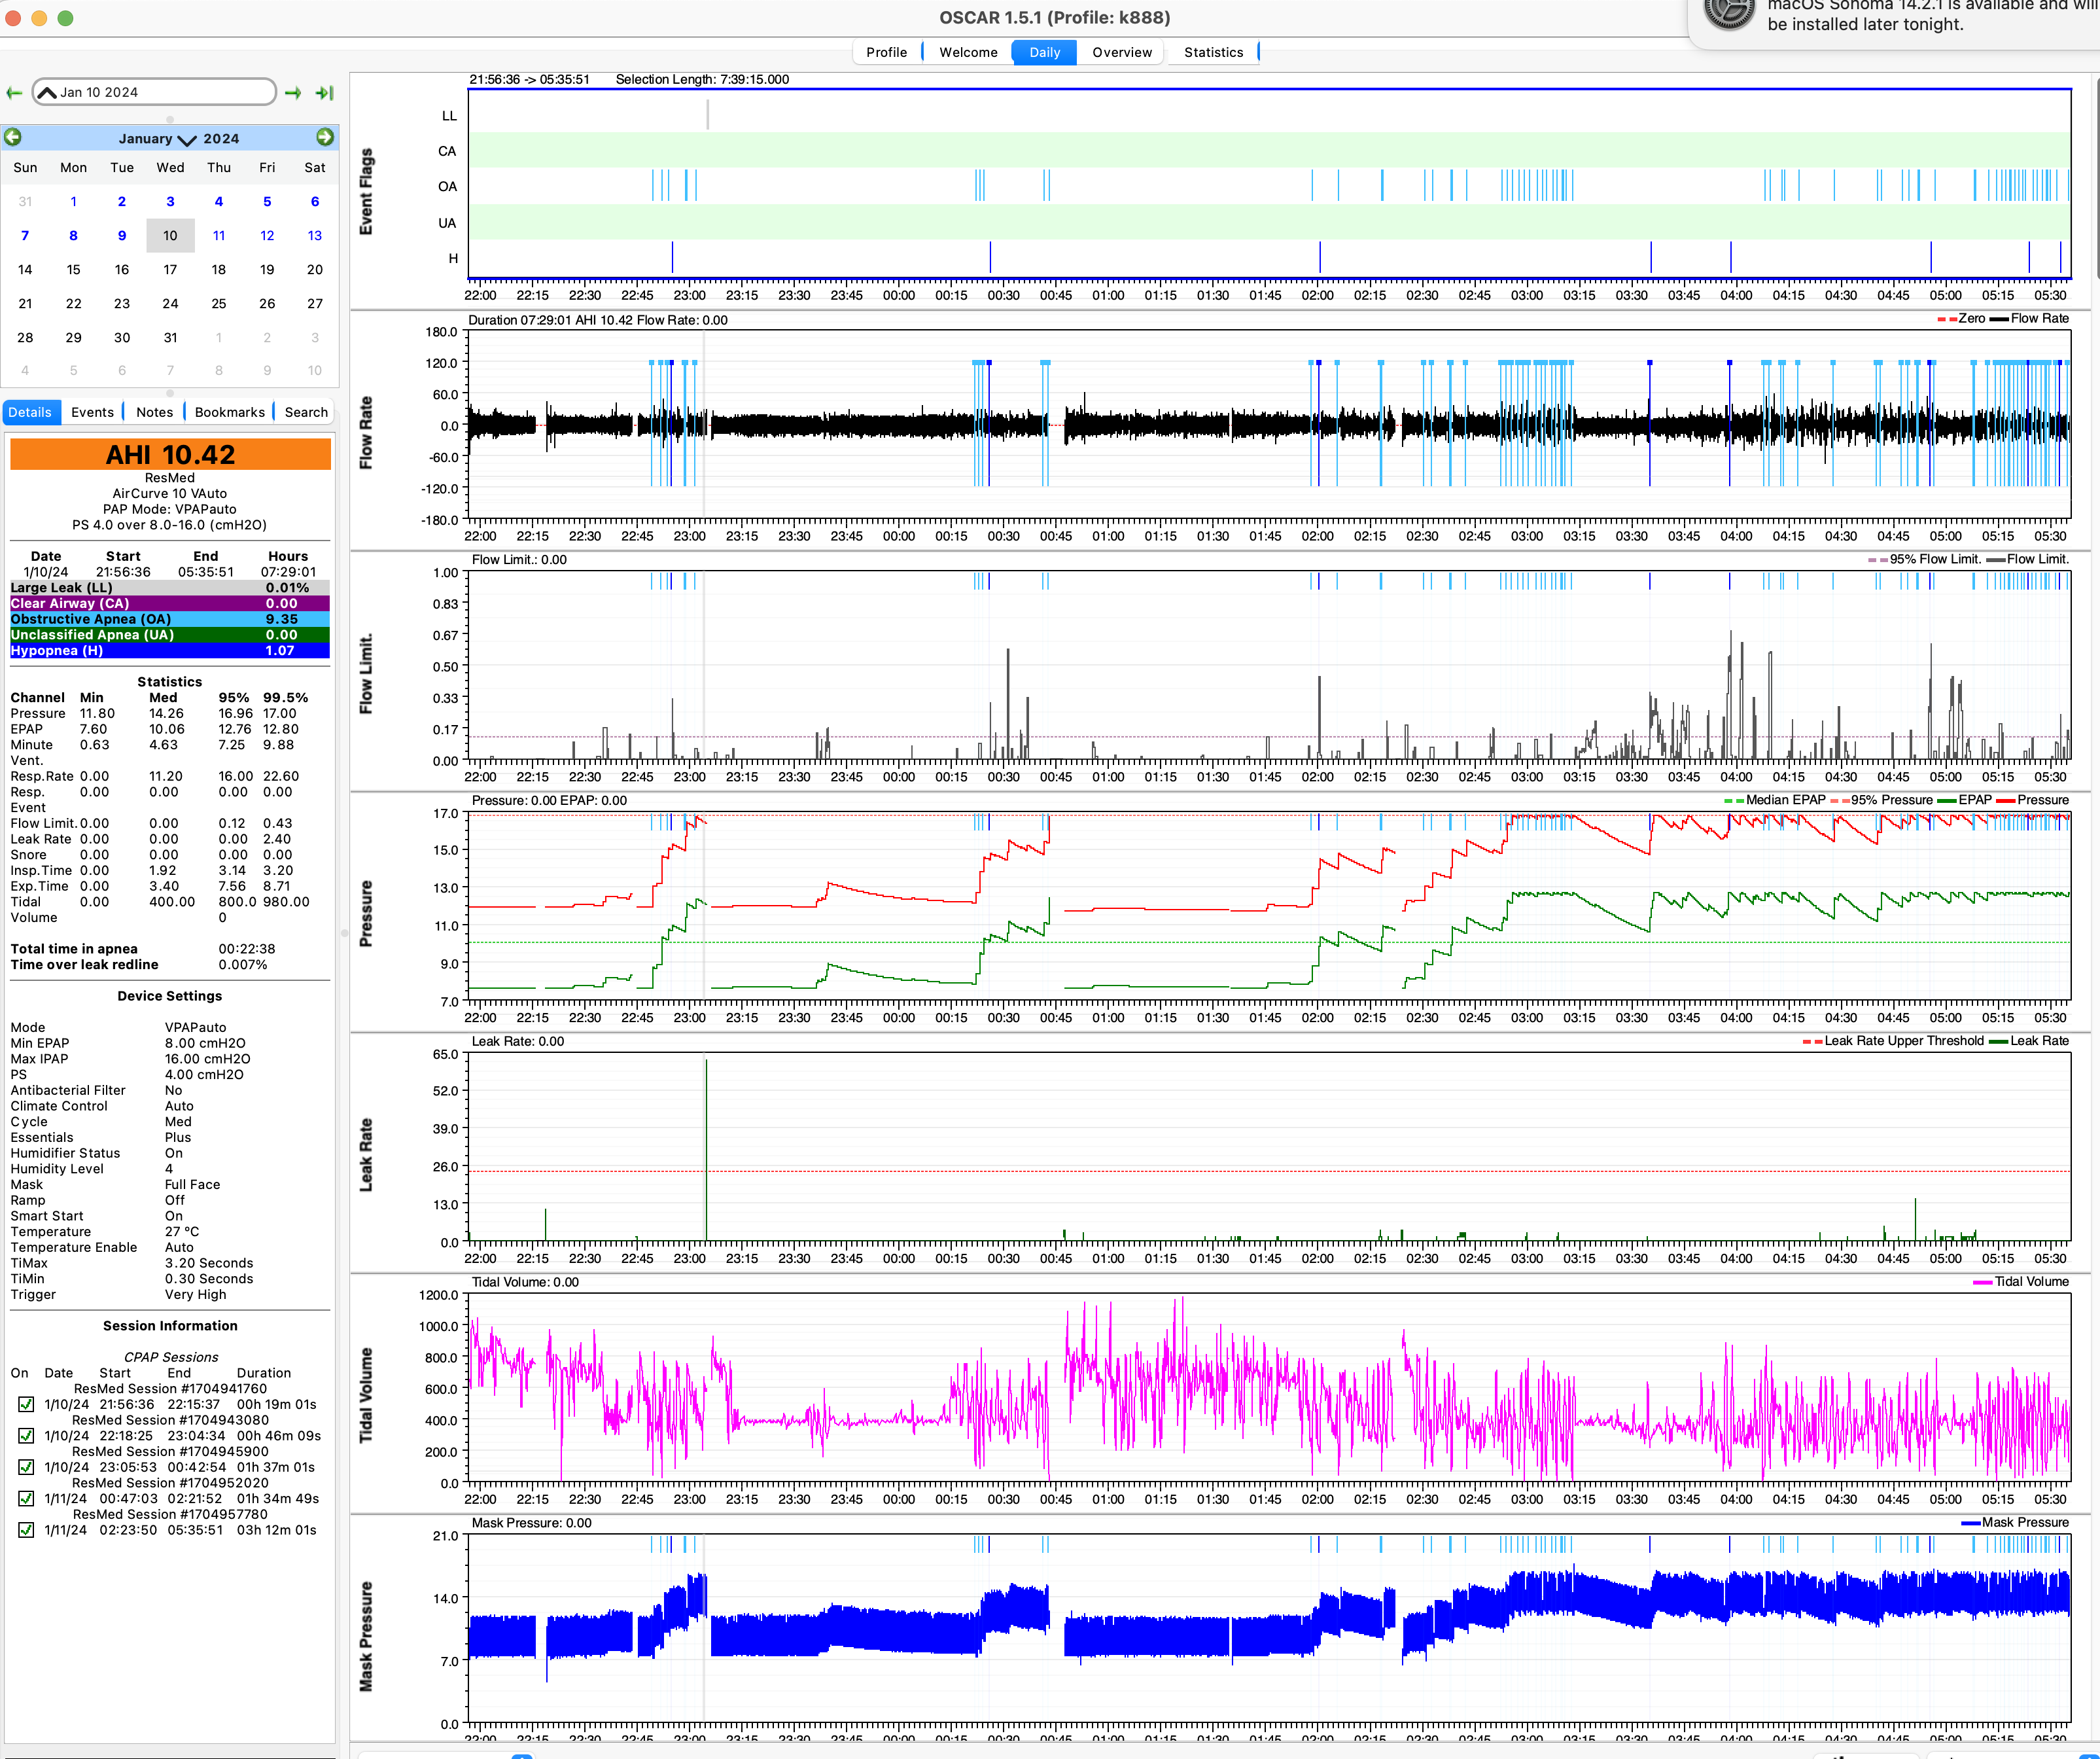Show next month in calendar header
2100x1759 pixels.
click(x=325, y=137)
